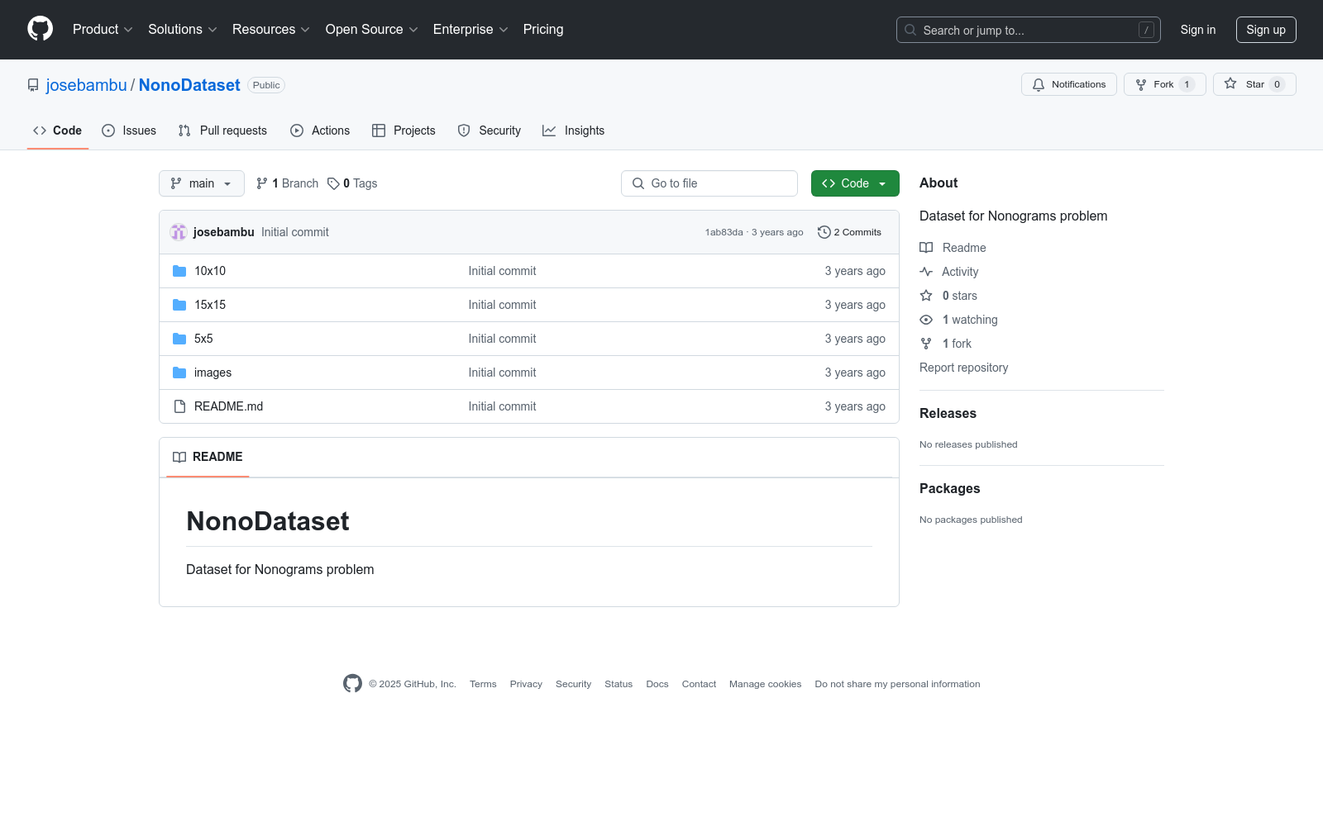Click the images folder icon
The image size is (1323, 826).
pos(179,373)
